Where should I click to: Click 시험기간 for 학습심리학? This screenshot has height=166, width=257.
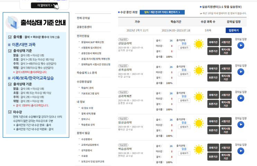coord(226,148)
